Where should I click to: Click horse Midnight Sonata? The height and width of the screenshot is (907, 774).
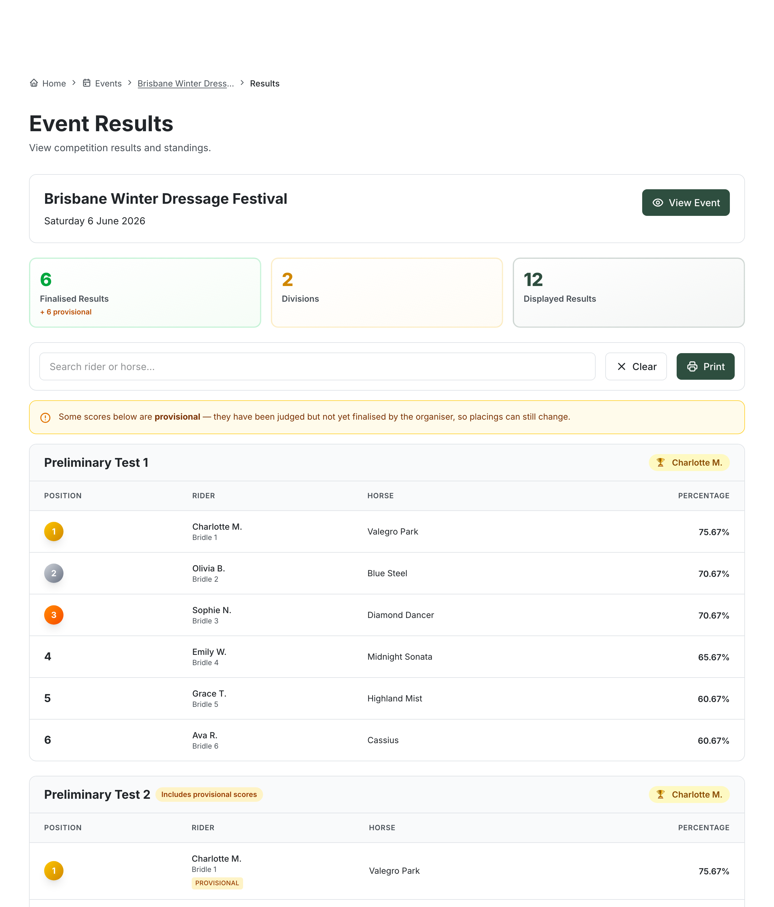click(400, 657)
